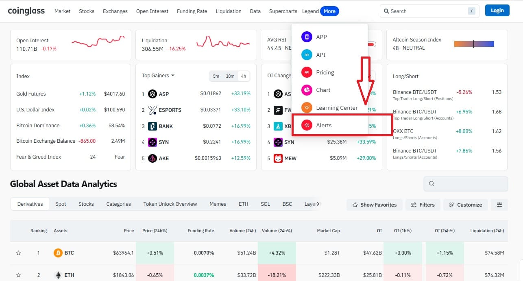523x281 pixels.
Task: Click the XB coin icon in OI Change
Action: point(278,126)
